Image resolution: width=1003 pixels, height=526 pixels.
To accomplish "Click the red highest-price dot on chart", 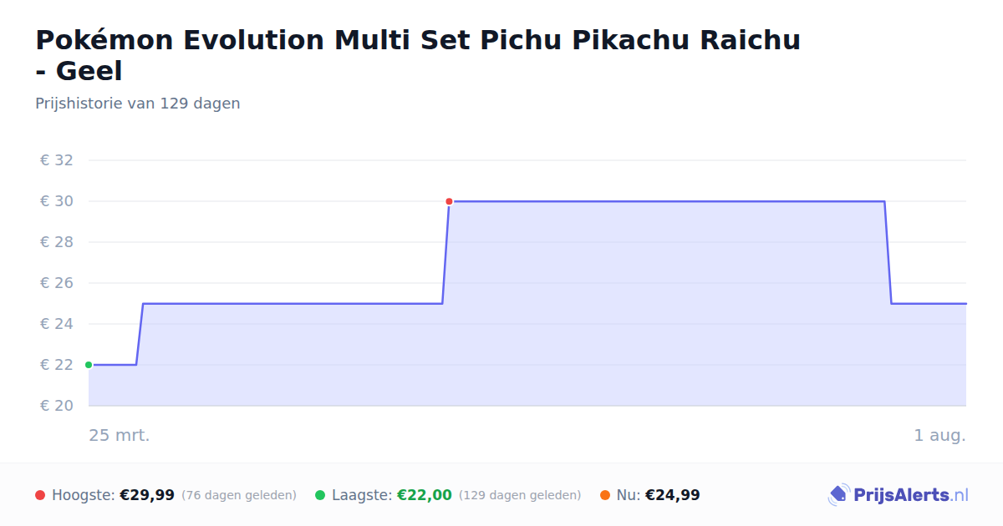I will point(449,201).
